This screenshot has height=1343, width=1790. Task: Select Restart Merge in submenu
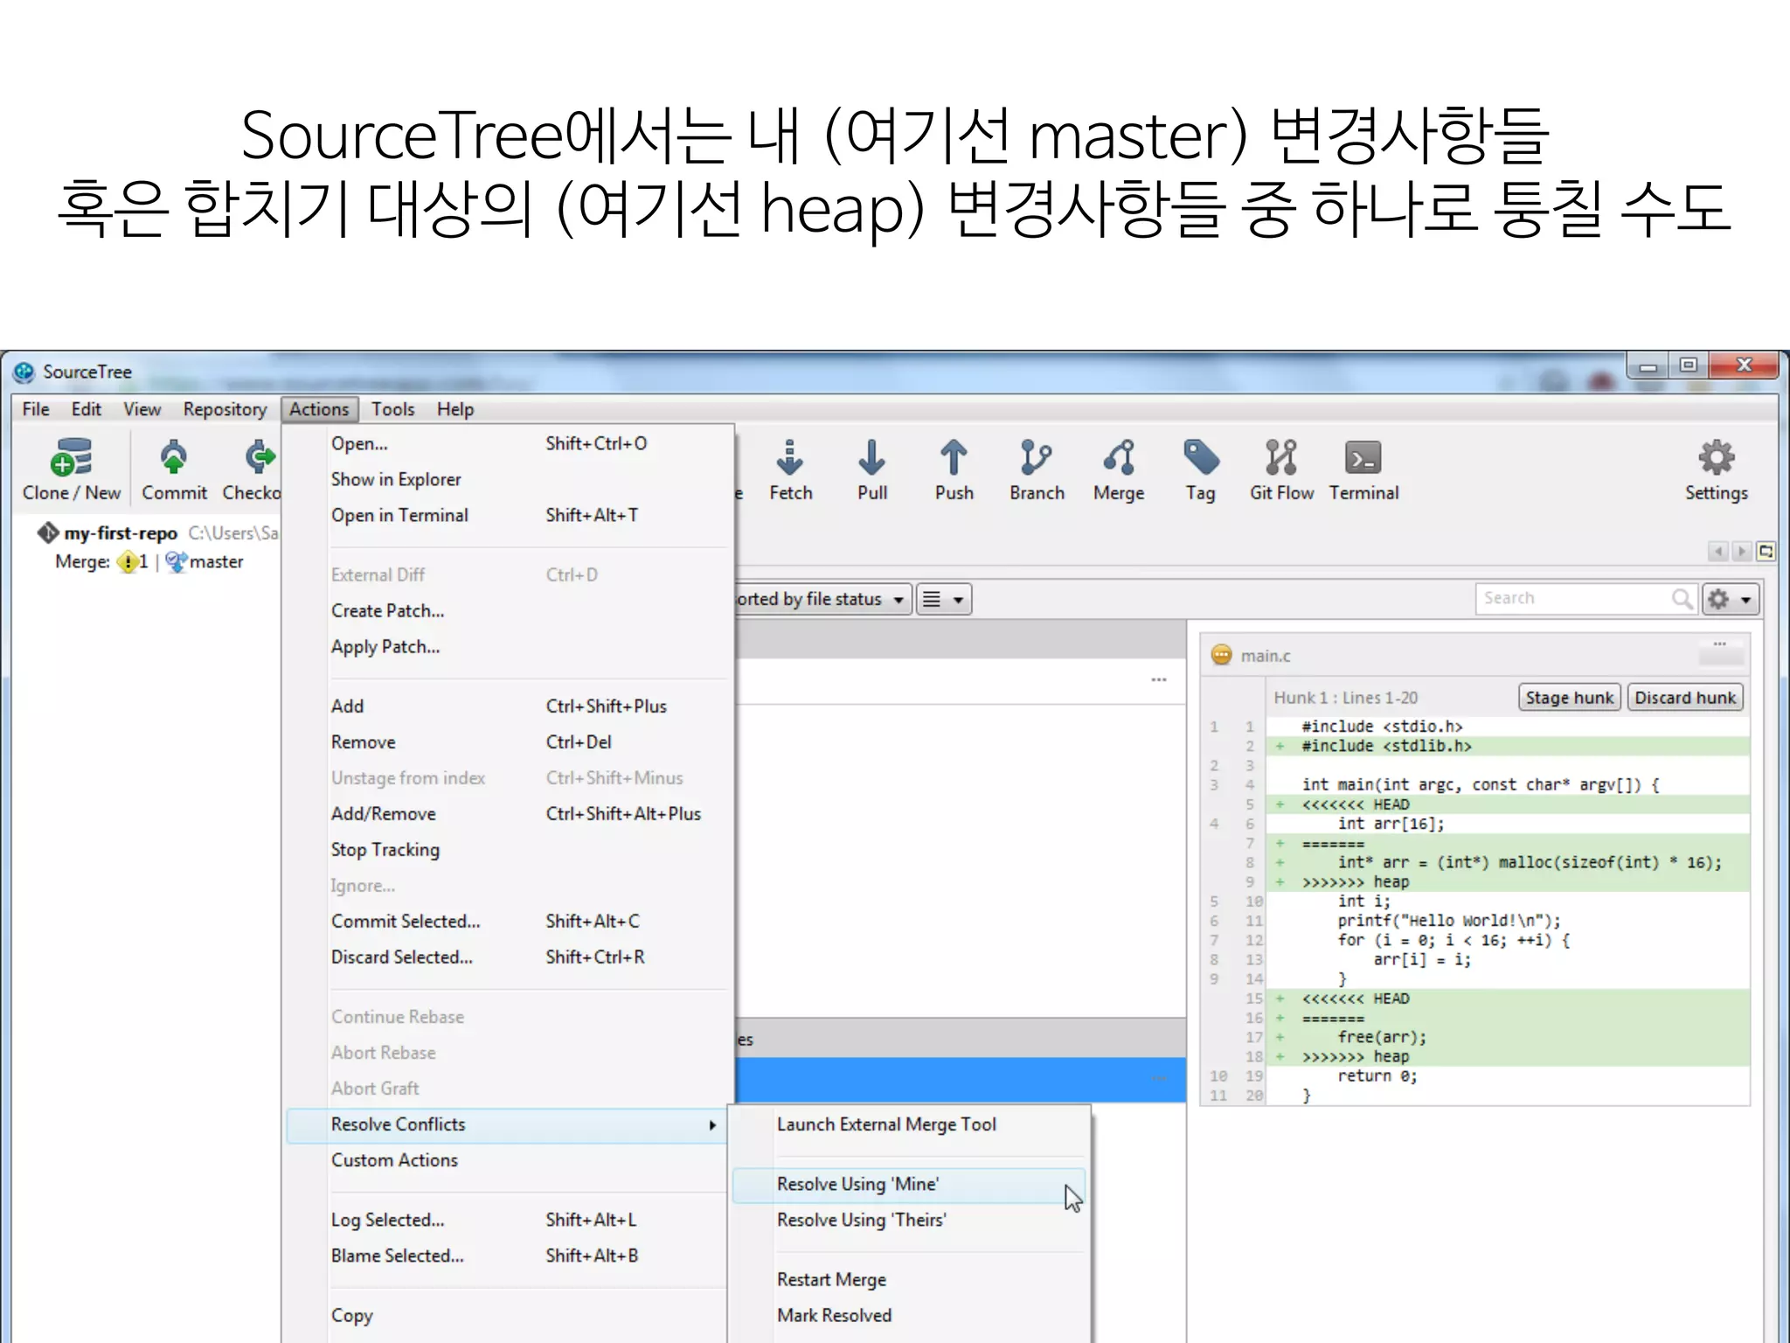pos(909,1279)
